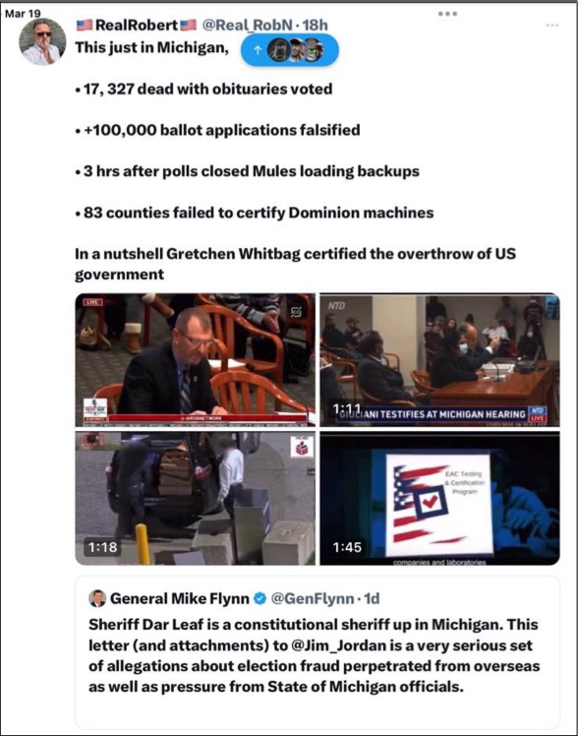This screenshot has width=578, height=736.
Task: Tap the blue new-posts arrow pill
Action: 289,50
